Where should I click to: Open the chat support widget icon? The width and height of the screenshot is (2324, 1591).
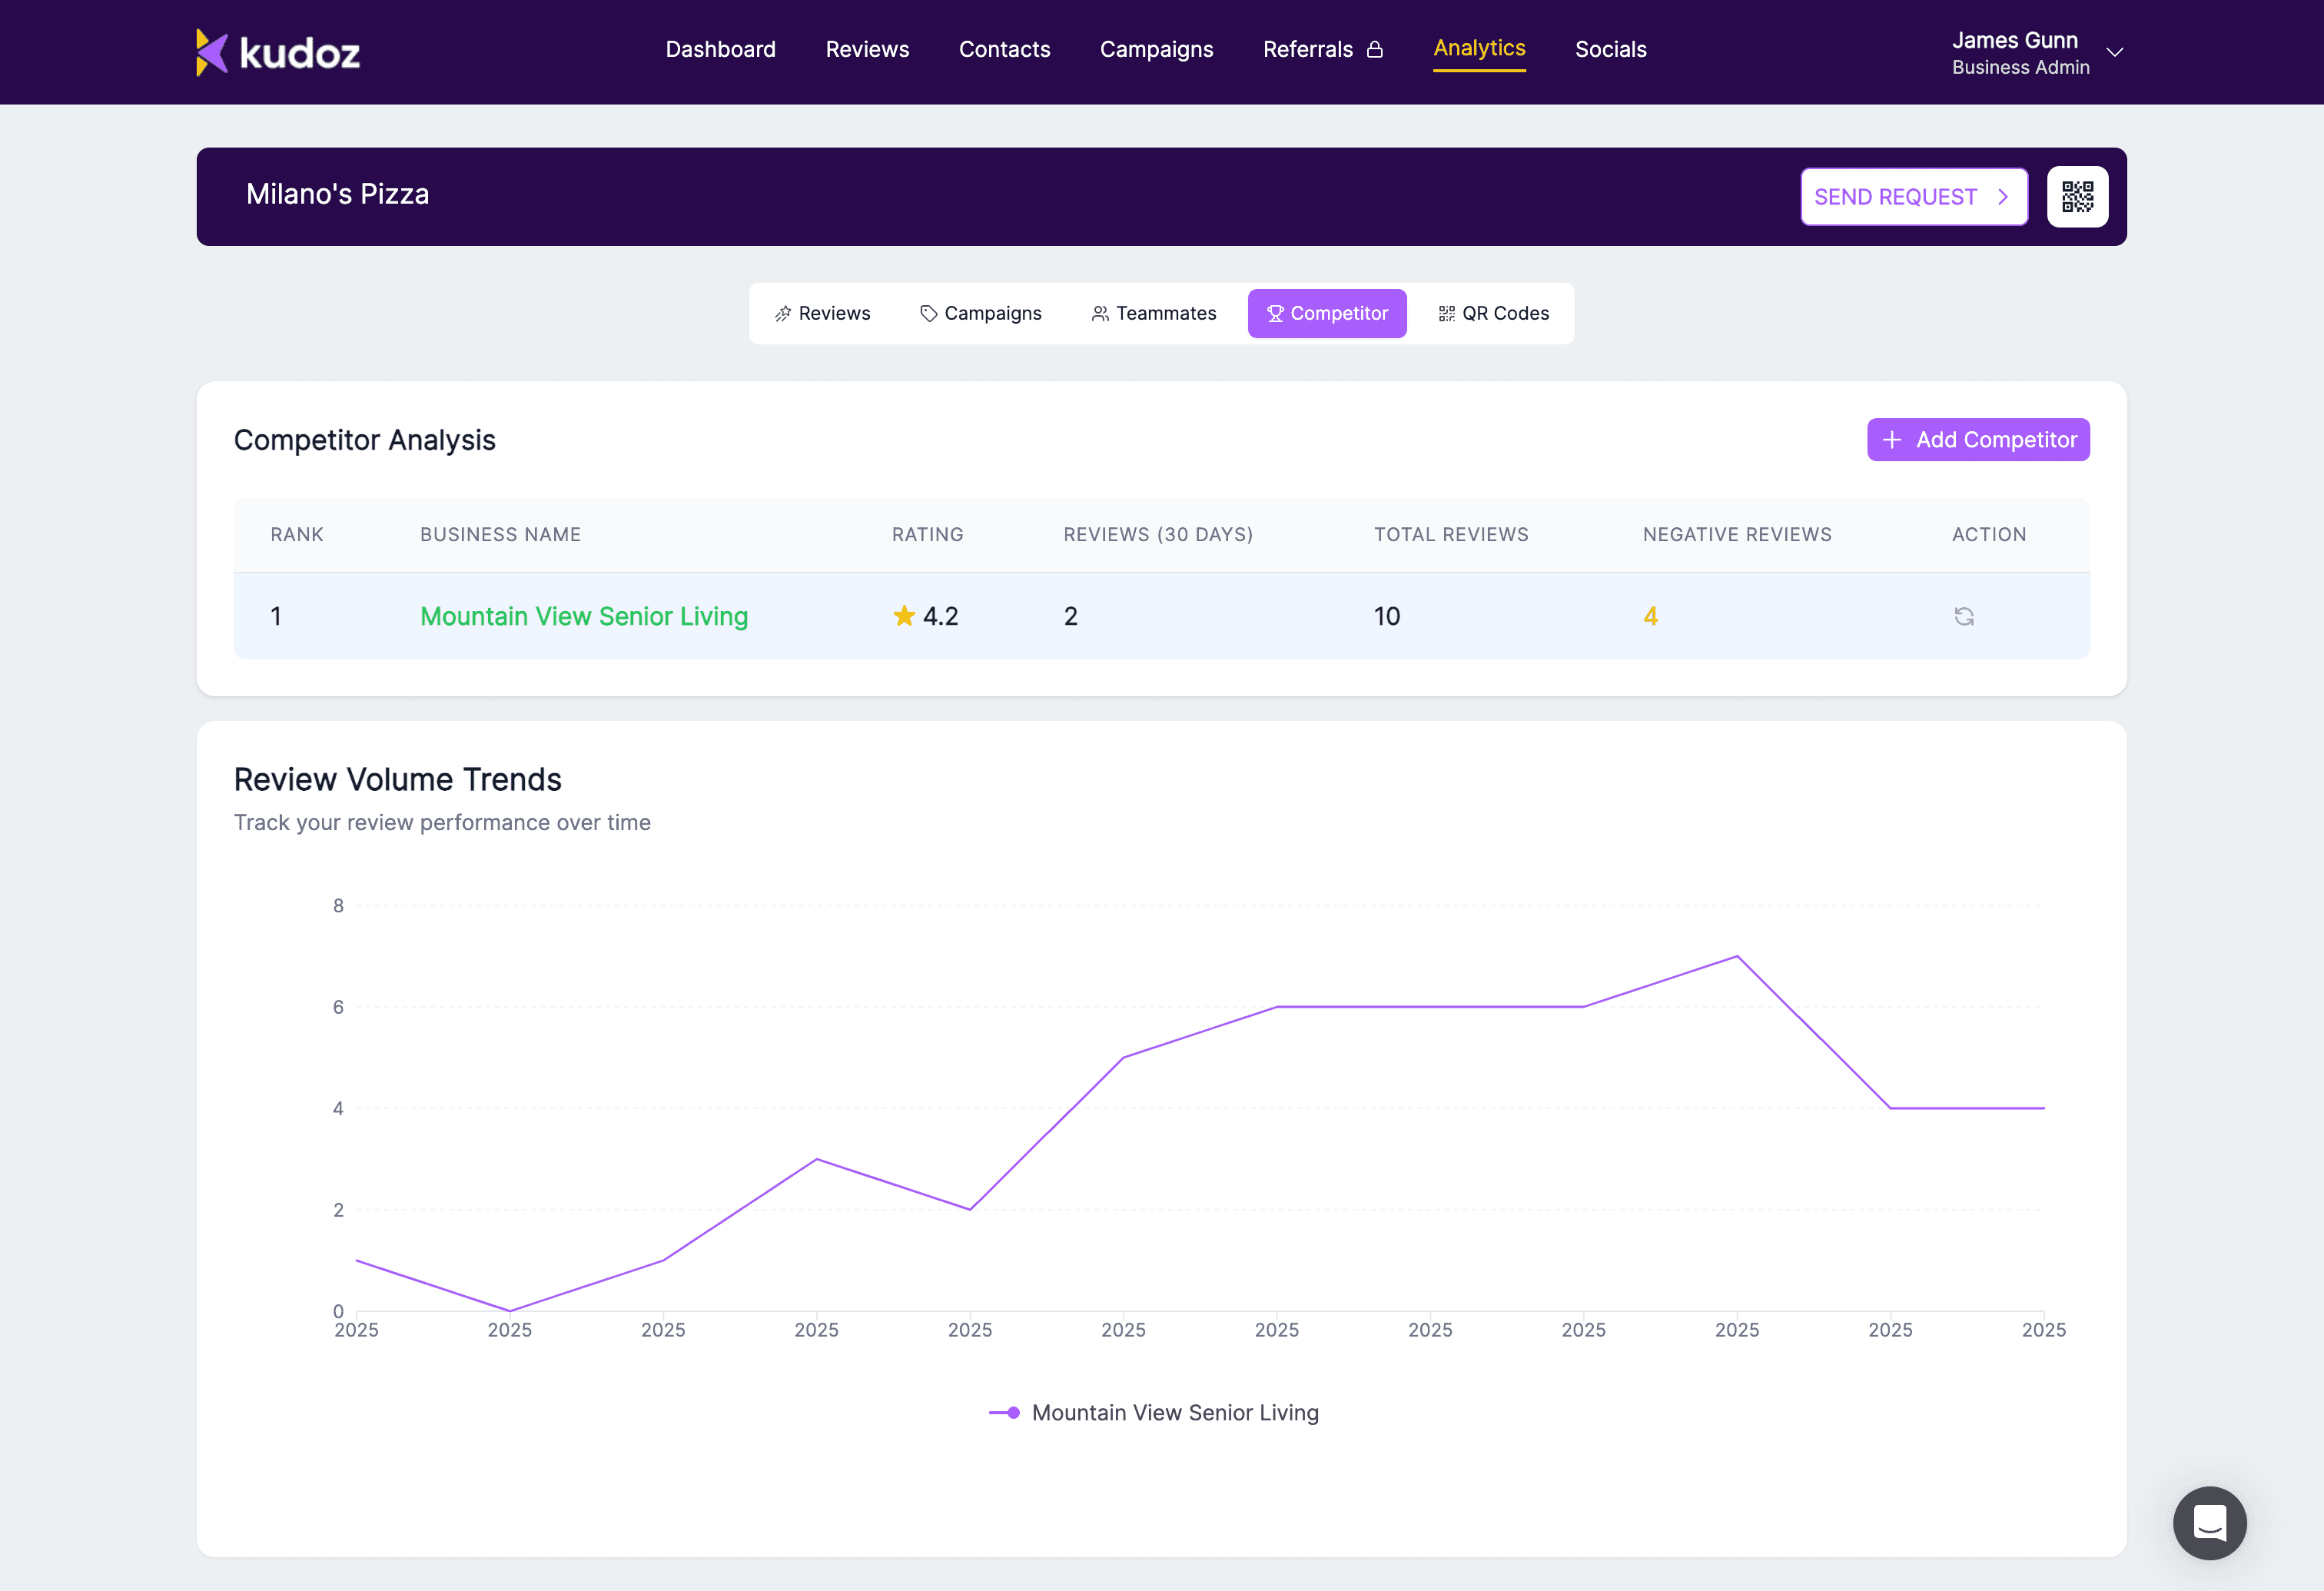click(2209, 1522)
